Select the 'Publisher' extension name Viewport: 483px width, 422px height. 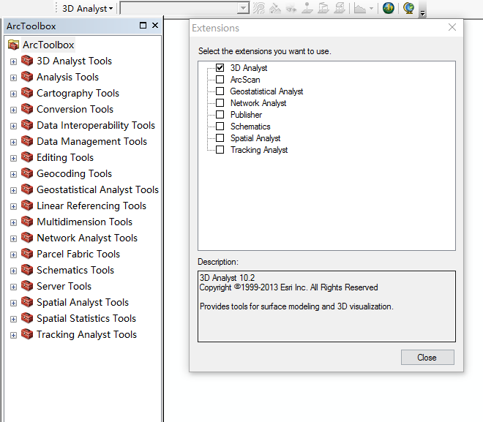pos(246,115)
